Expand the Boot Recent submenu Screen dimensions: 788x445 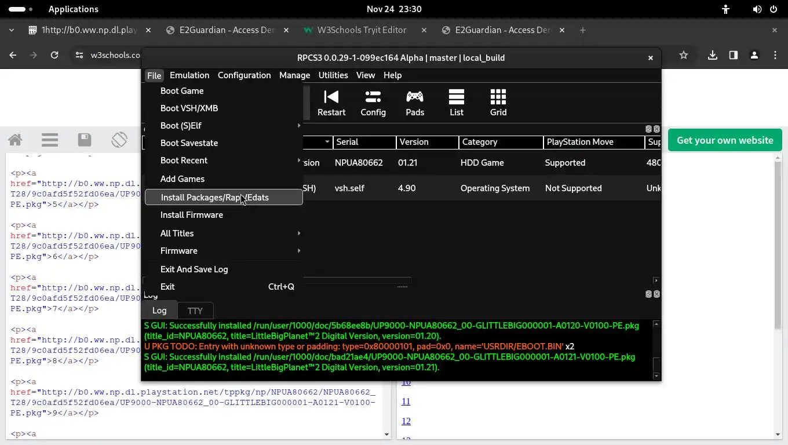click(299, 161)
